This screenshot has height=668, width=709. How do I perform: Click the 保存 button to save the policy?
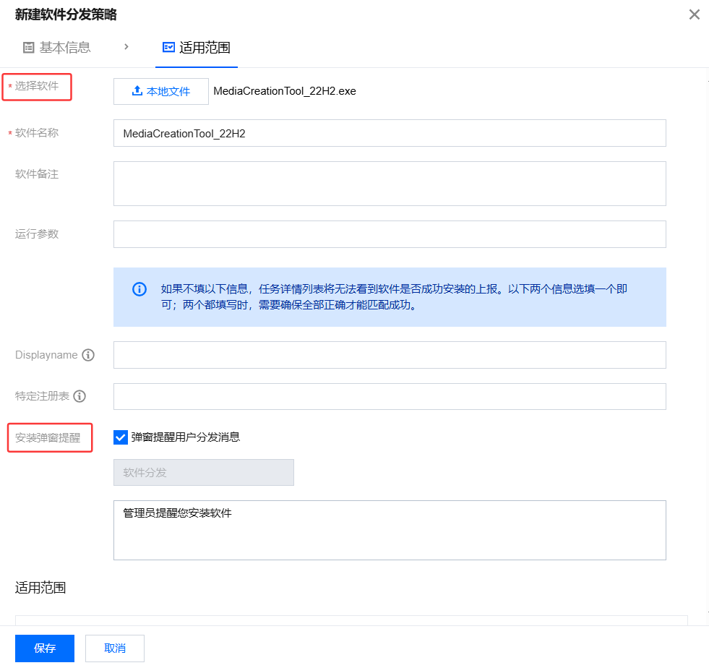pyautogui.click(x=44, y=648)
